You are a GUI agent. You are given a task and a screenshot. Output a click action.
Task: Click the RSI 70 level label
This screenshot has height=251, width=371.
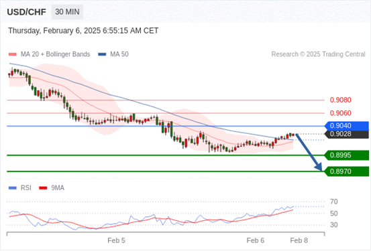click(x=334, y=201)
